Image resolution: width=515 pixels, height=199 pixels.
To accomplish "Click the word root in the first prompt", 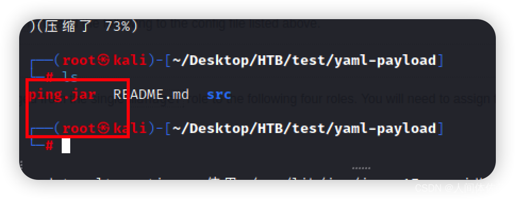I will [79, 61].
